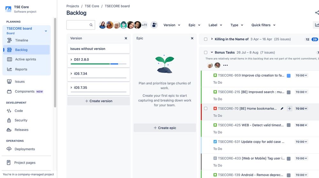Click the gray swatch on TSECORE-215

pyautogui.click(x=288, y=92)
